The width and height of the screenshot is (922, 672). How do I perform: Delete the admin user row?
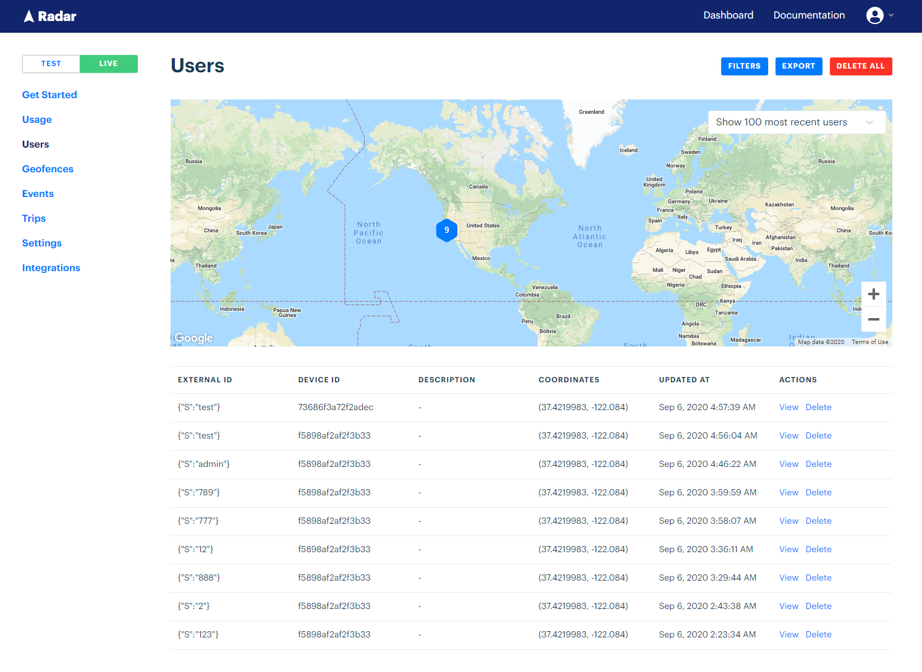pyautogui.click(x=818, y=464)
